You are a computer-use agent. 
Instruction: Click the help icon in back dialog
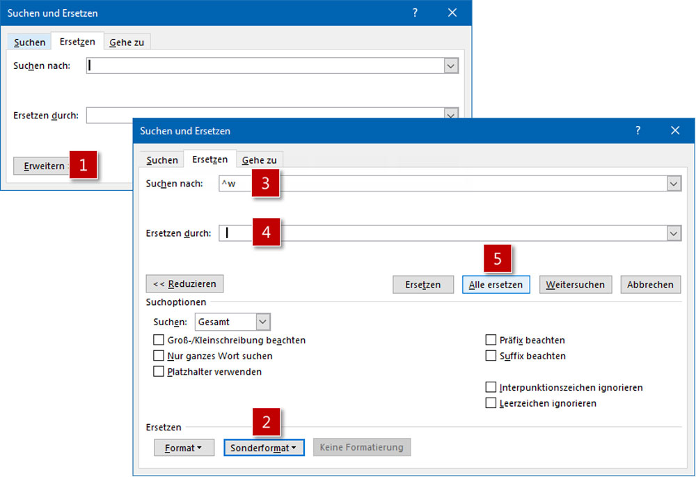point(415,13)
